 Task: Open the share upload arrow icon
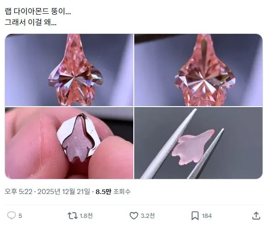pos(256,216)
